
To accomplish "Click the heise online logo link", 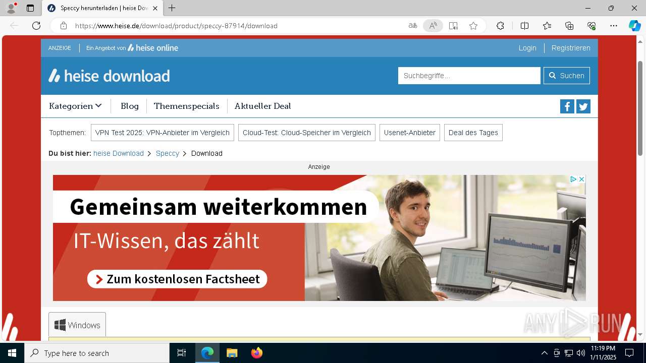I will click(153, 48).
